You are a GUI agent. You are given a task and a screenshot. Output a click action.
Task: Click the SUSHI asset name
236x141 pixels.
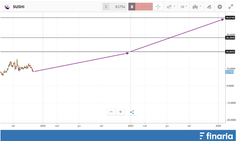pyautogui.click(x=18, y=7)
